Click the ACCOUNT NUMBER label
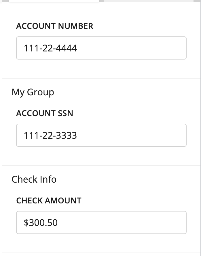 point(54,26)
